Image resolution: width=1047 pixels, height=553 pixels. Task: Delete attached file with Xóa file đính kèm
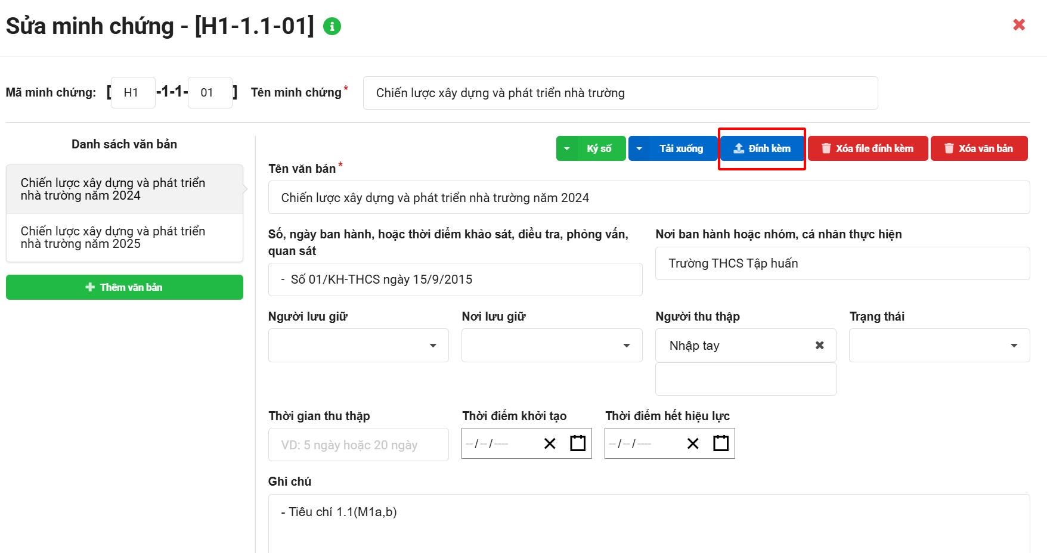pyautogui.click(x=868, y=148)
